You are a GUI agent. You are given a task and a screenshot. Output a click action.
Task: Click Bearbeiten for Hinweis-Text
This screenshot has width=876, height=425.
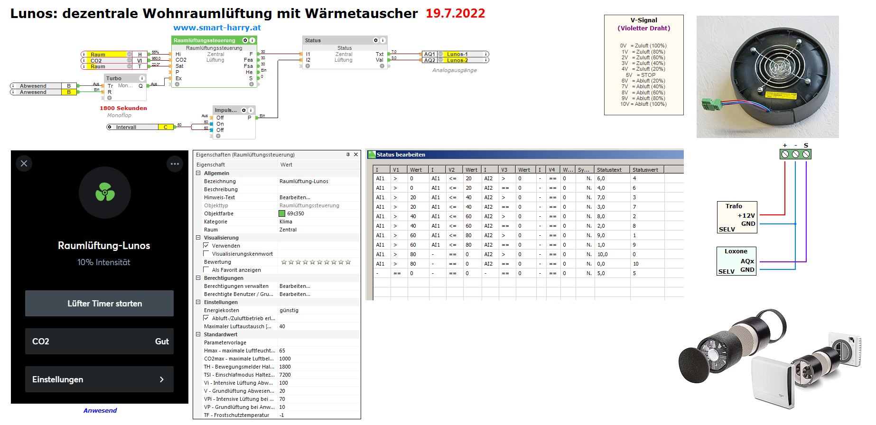295,197
